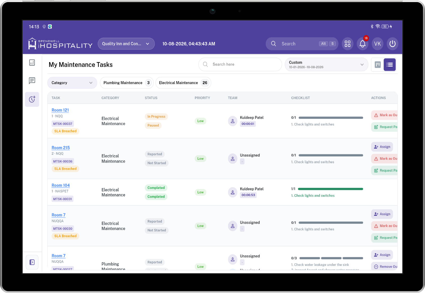
Task: Click Assign button for MTSK-00030 row
Action: click(x=382, y=214)
